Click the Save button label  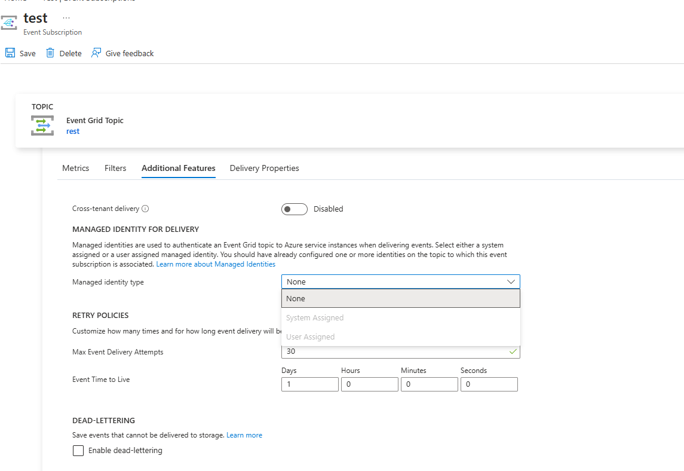coord(27,53)
